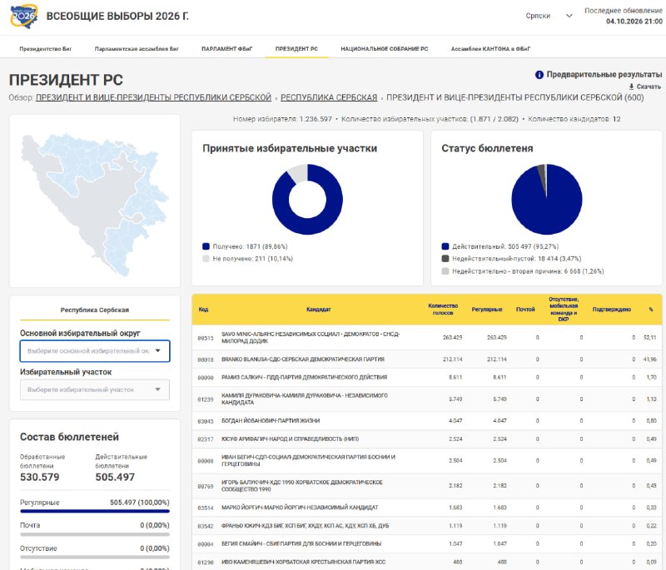Select the МАРКО ЙОРГИЧ candidate row
Viewport: 666px width, 570px height.
click(427, 508)
